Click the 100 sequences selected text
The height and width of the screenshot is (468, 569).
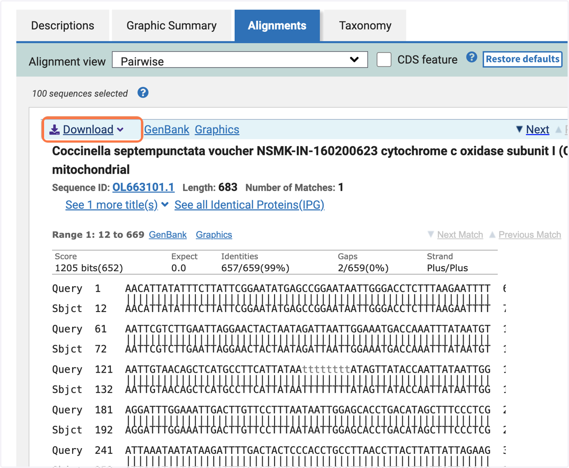80,93
